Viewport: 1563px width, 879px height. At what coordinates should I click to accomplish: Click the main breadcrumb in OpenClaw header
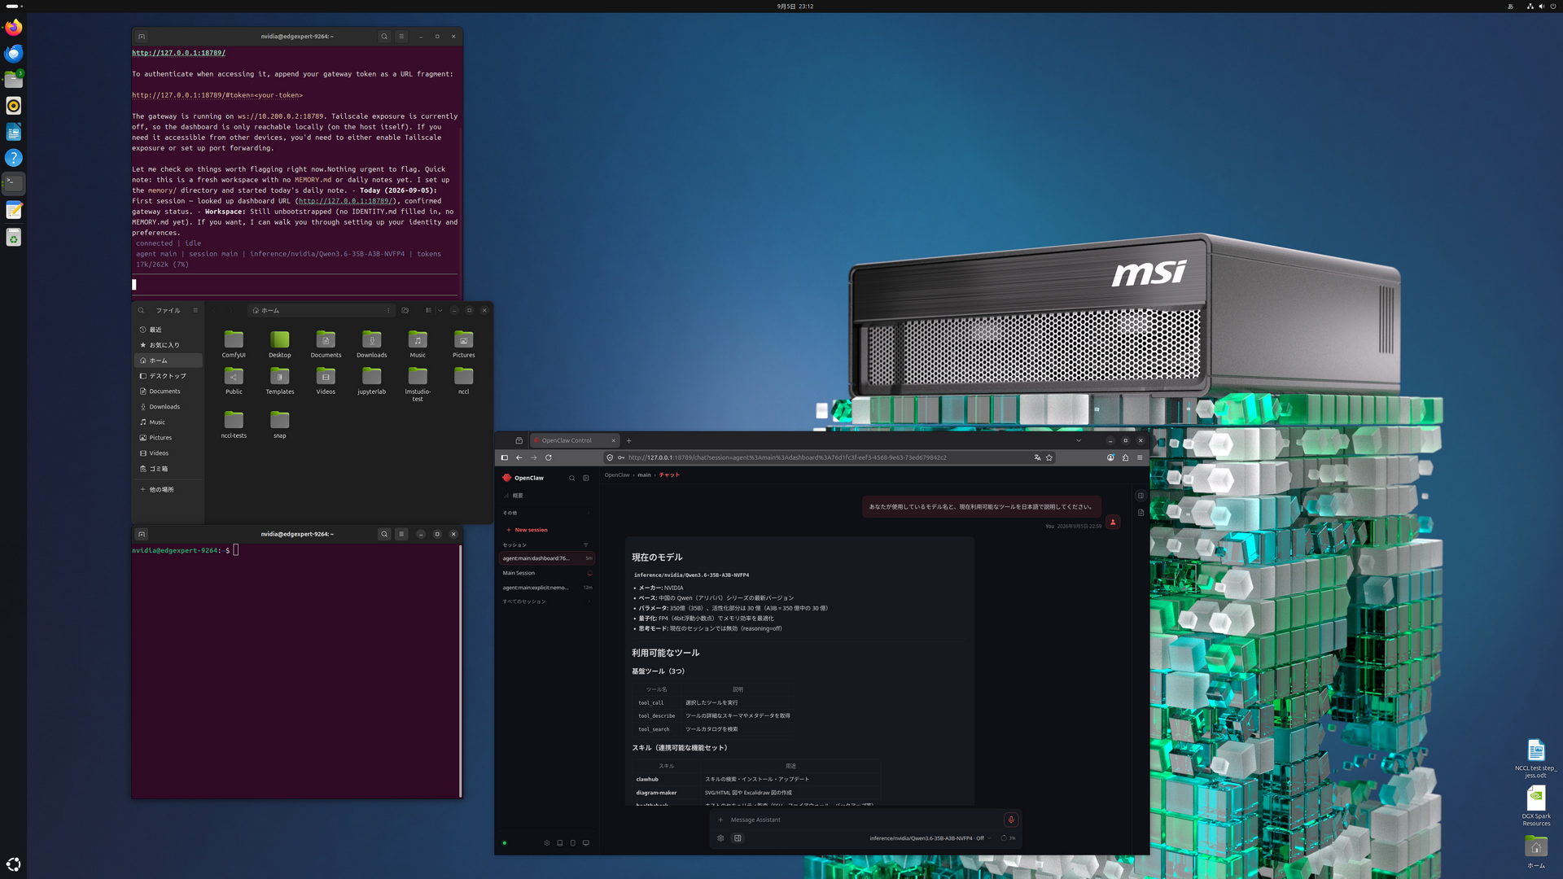coord(644,474)
